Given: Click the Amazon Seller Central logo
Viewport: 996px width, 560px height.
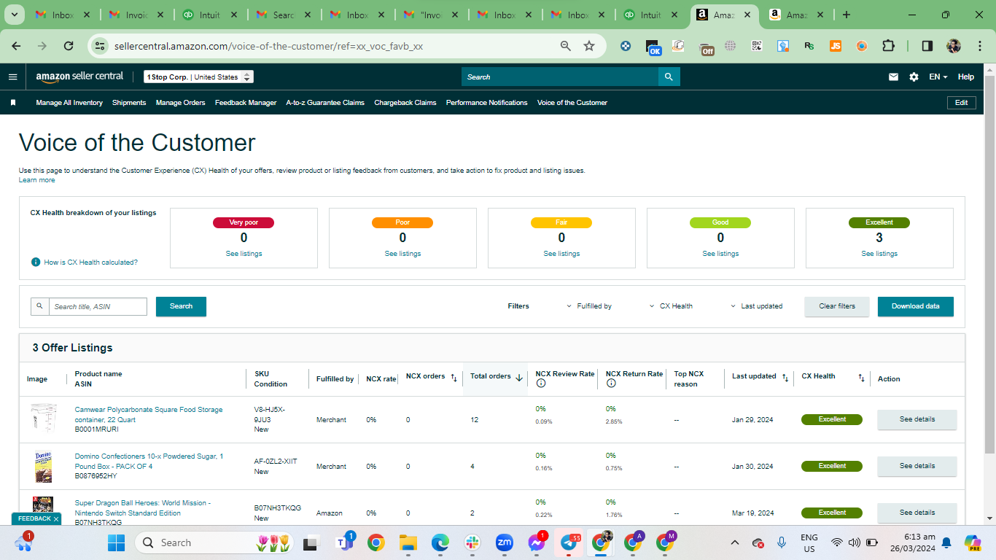Looking at the screenshot, I should (x=79, y=77).
